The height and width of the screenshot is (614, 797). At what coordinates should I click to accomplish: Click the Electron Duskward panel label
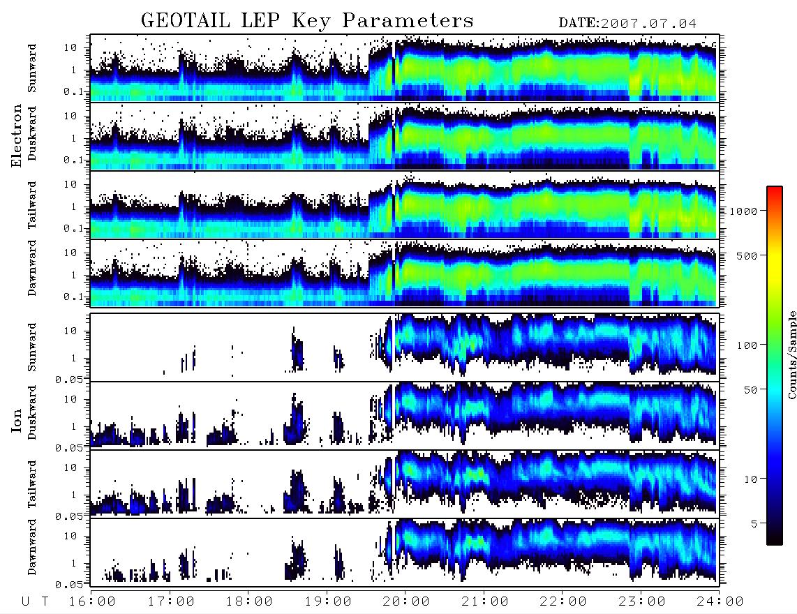click(32, 134)
